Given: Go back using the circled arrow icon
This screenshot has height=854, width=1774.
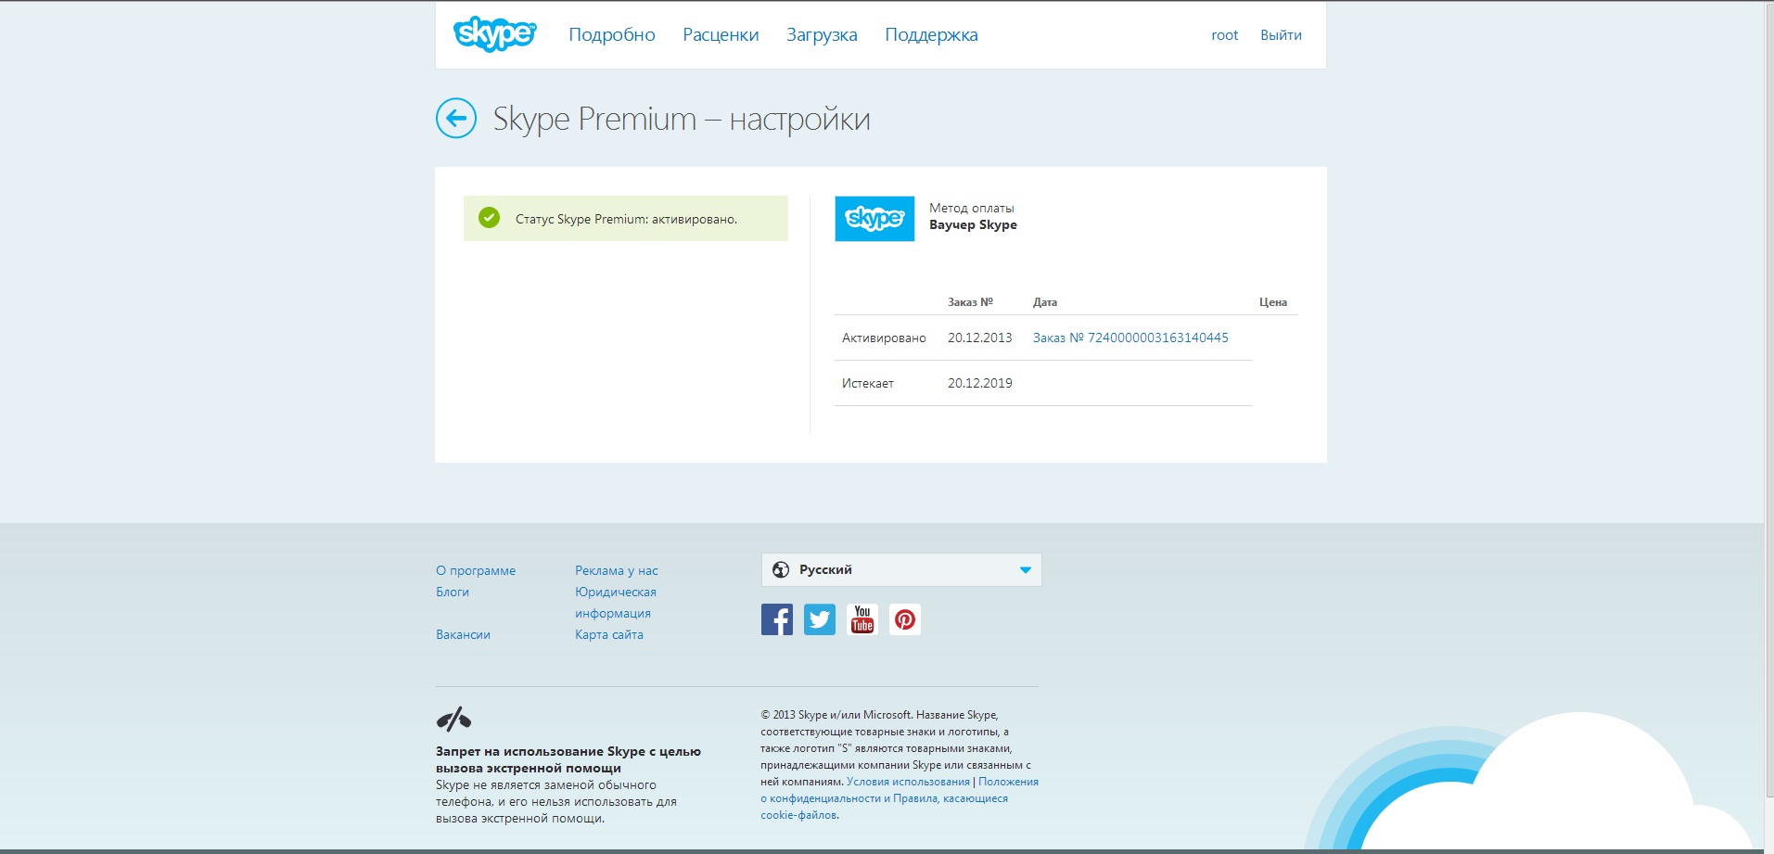Looking at the screenshot, I should pyautogui.click(x=456, y=118).
